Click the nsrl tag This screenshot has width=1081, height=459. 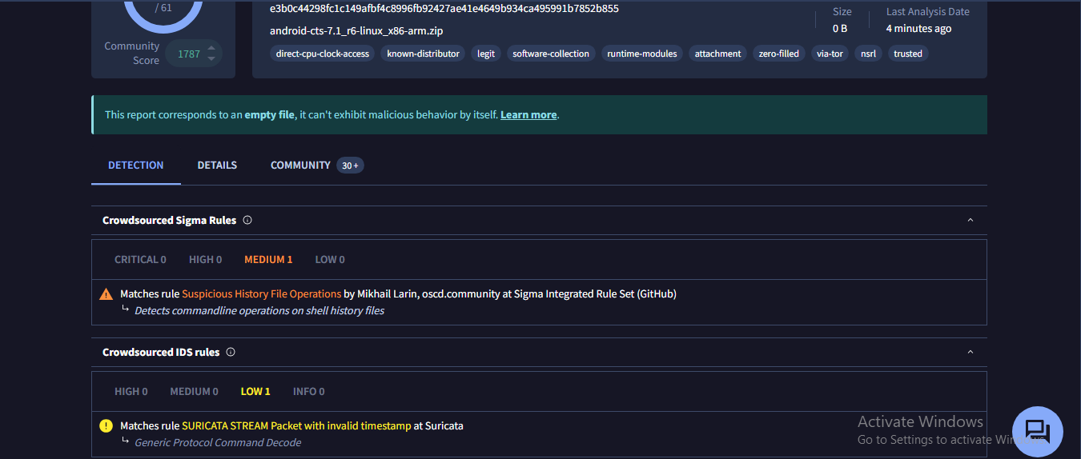(x=868, y=54)
